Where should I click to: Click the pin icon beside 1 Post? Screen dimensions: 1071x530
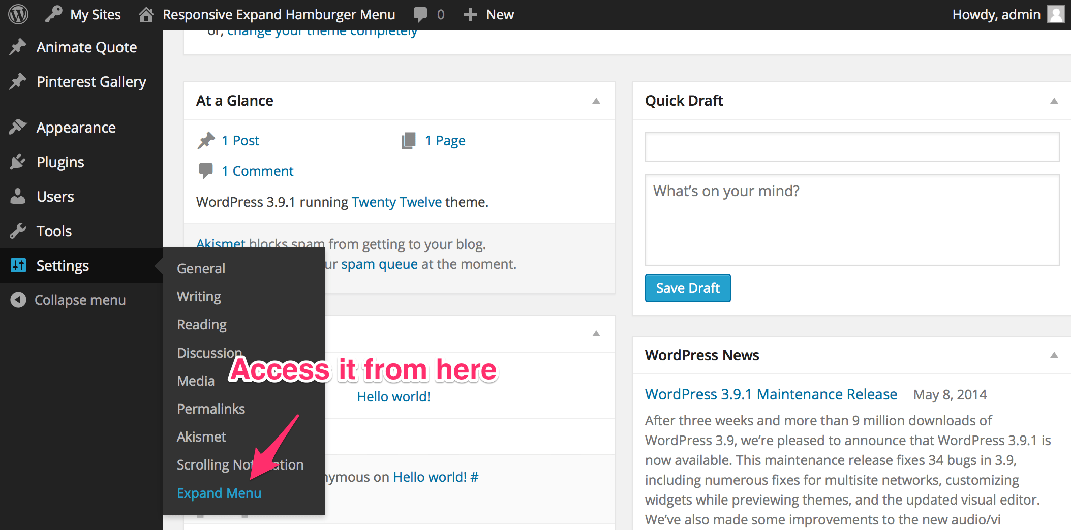[206, 140]
